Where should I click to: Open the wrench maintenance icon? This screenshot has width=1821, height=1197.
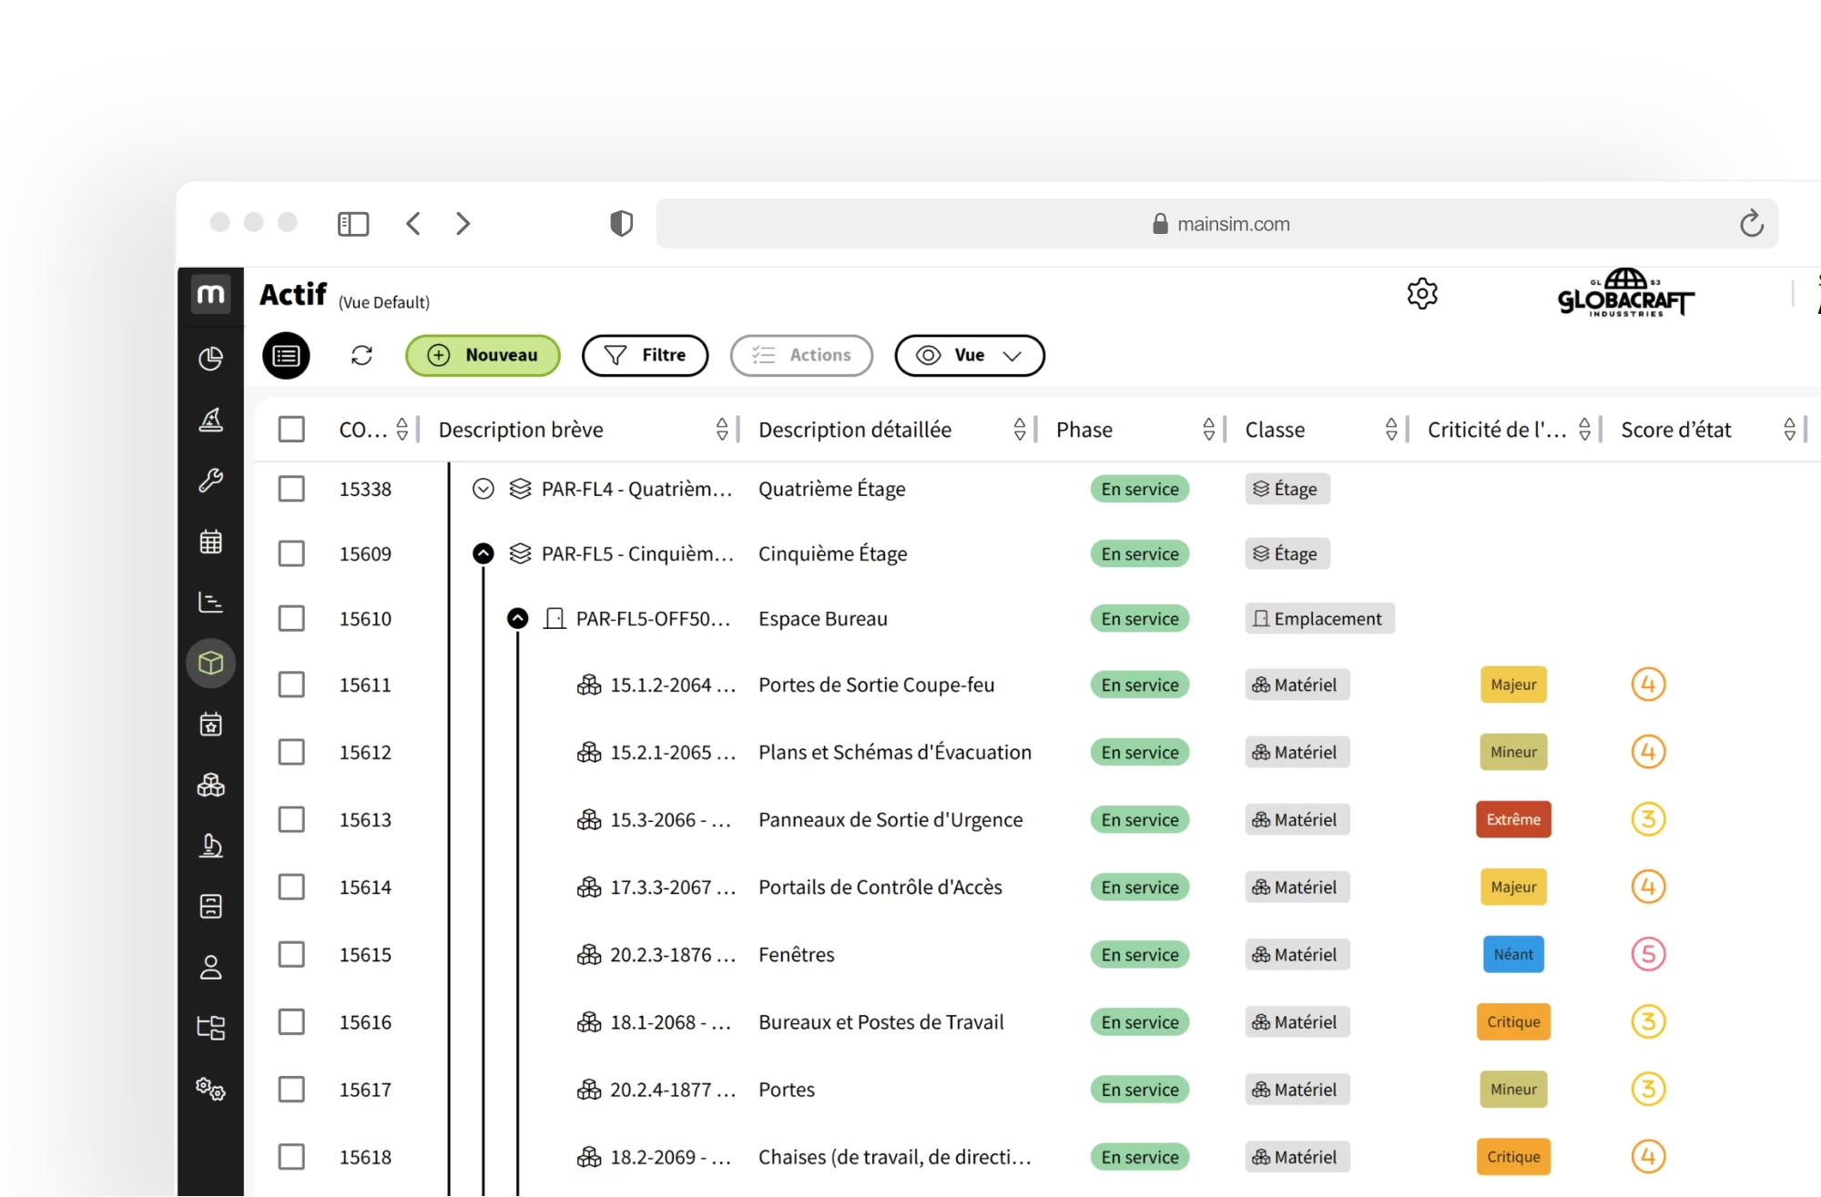210,480
